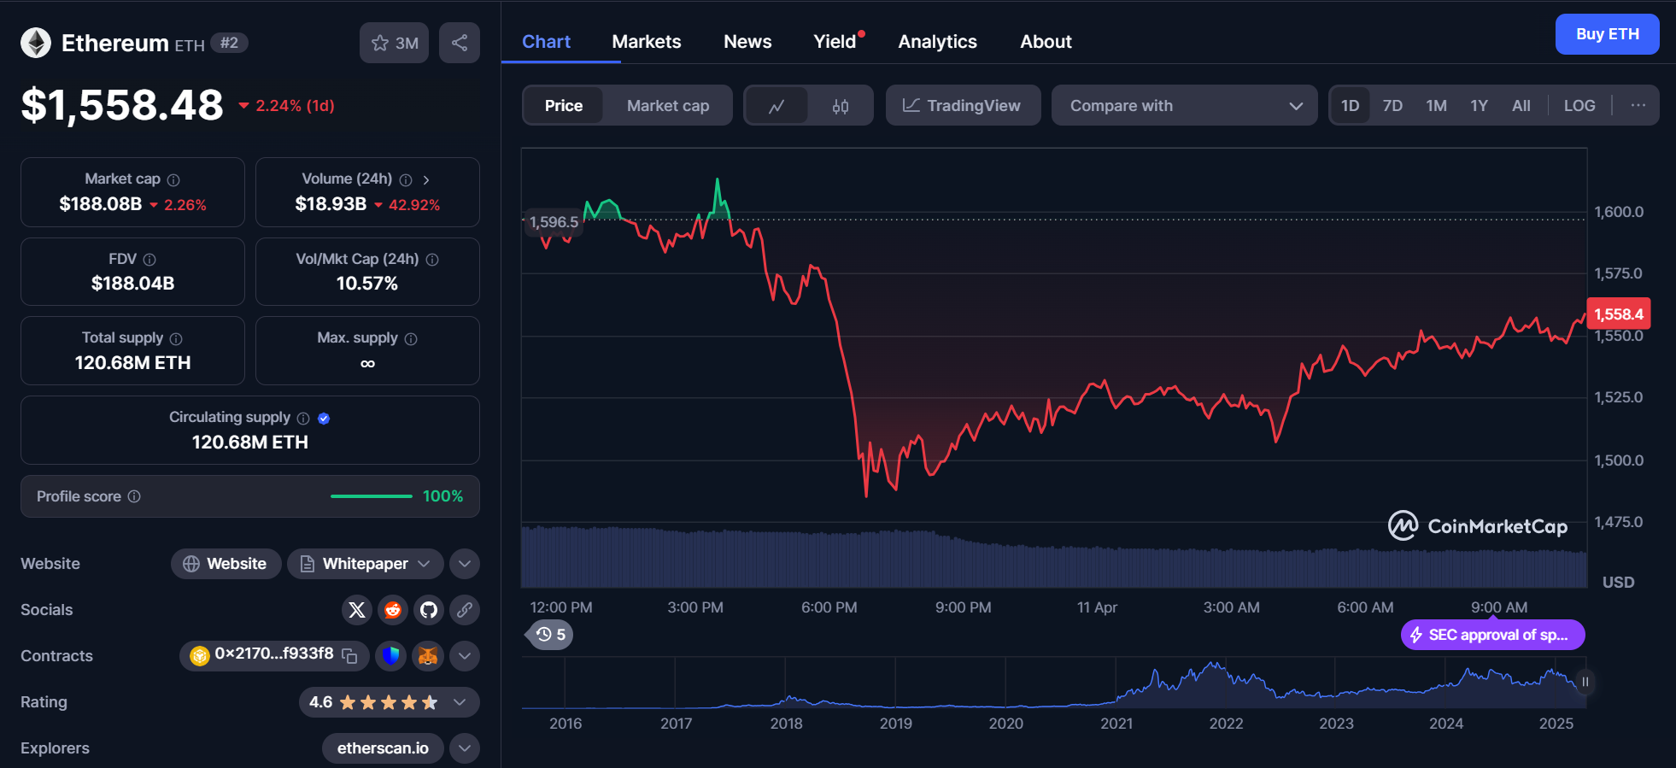Copy the contract address 0x2170...f933f8
Image resolution: width=1676 pixels, height=768 pixels.
pyautogui.click(x=349, y=655)
